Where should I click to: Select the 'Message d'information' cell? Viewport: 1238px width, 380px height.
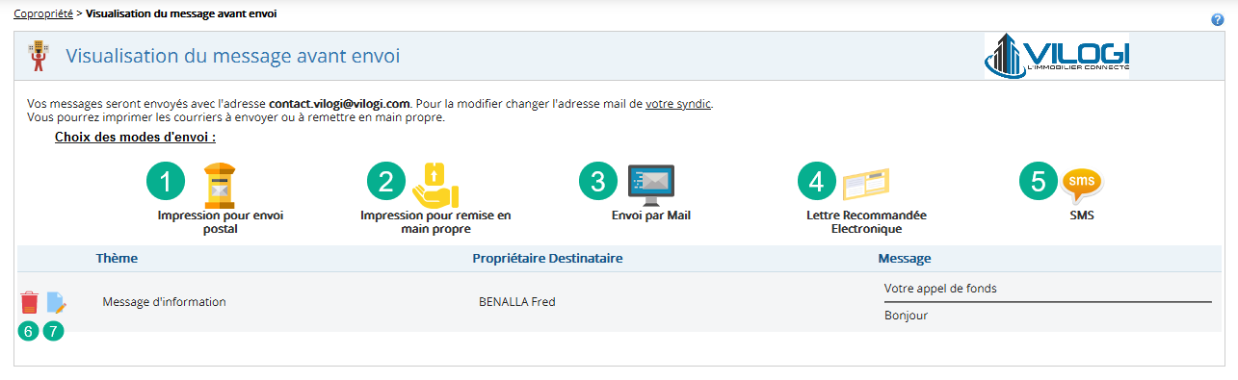pyautogui.click(x=164, y=302)
